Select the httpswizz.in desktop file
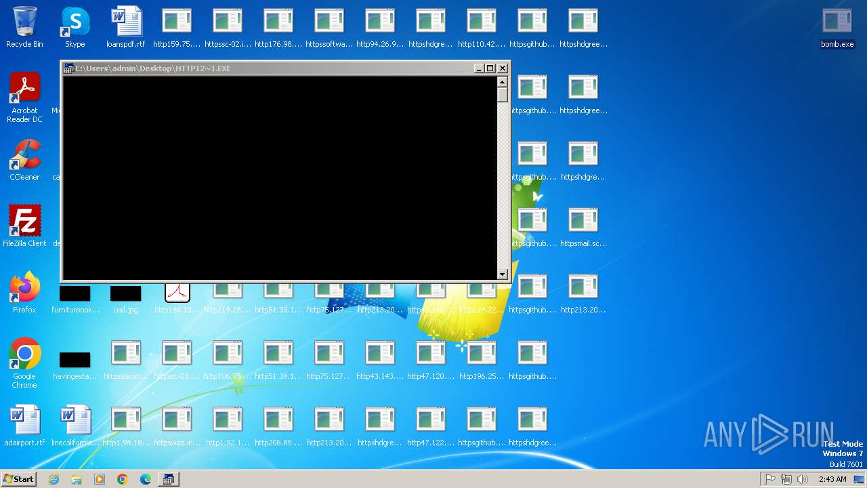The height and width of the screenshot is (488, 867). click(x=177, y=426)
